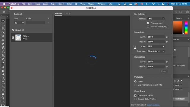The height and width of the screenshot is (107, 190).
Task: Click the Image Size Height field
Action: (x=156, y=42)
